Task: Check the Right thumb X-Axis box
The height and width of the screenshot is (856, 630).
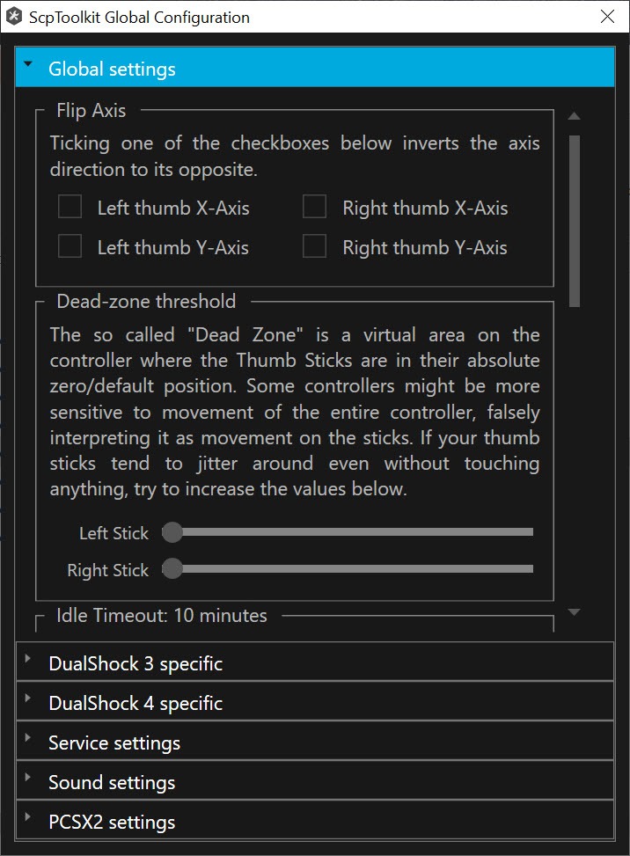Action: tap(314, 207)
